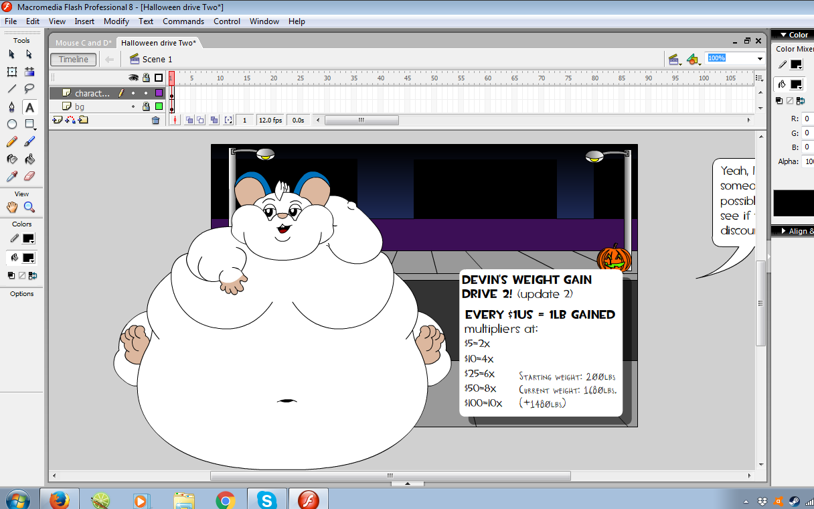Select the Free Transform tool
This screenshot has height=509, width=814.
[x=11, y=72]
